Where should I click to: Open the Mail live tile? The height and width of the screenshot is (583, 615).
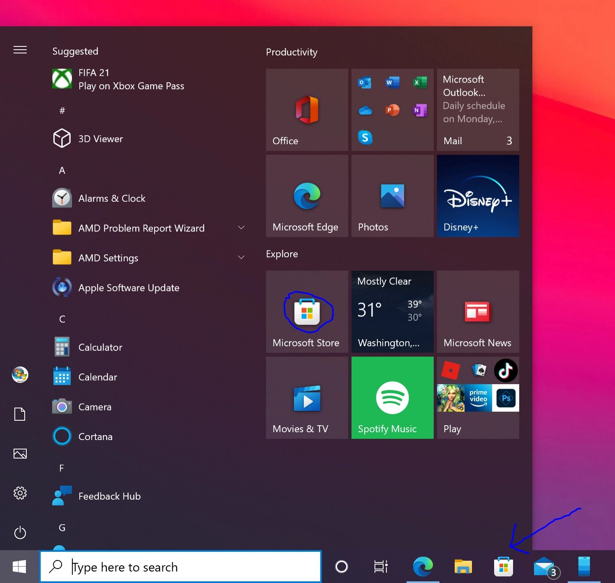click(x=478, y=110)
